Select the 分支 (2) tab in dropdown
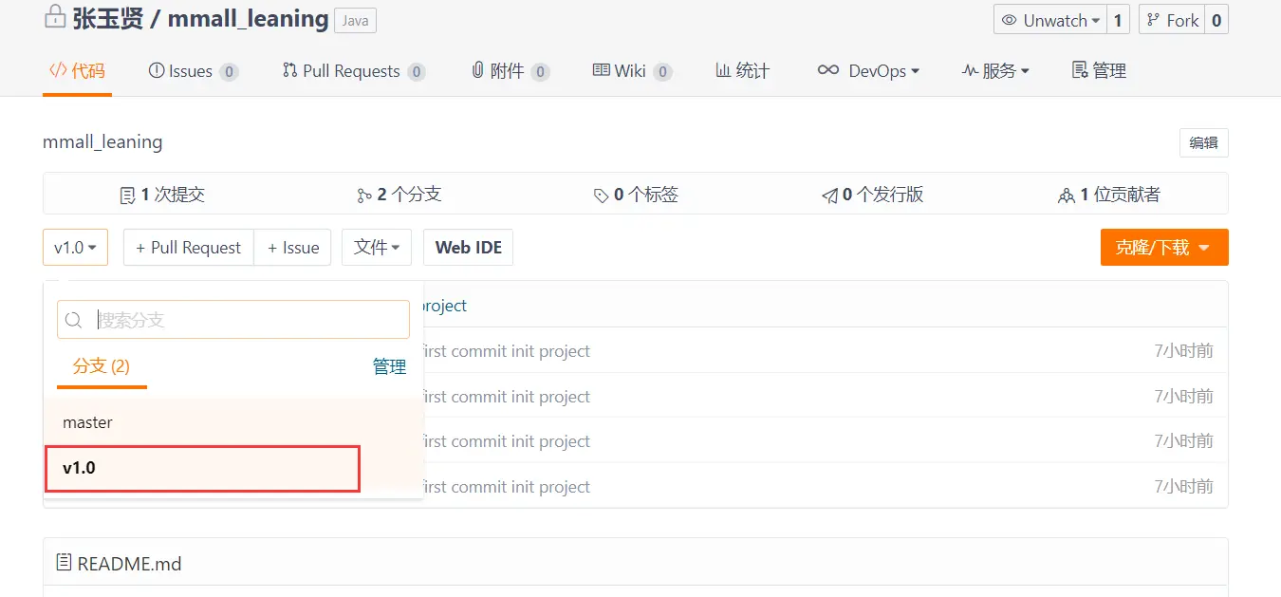The width and height of the screenshot is (1281, 597). [x=102, y=366]
